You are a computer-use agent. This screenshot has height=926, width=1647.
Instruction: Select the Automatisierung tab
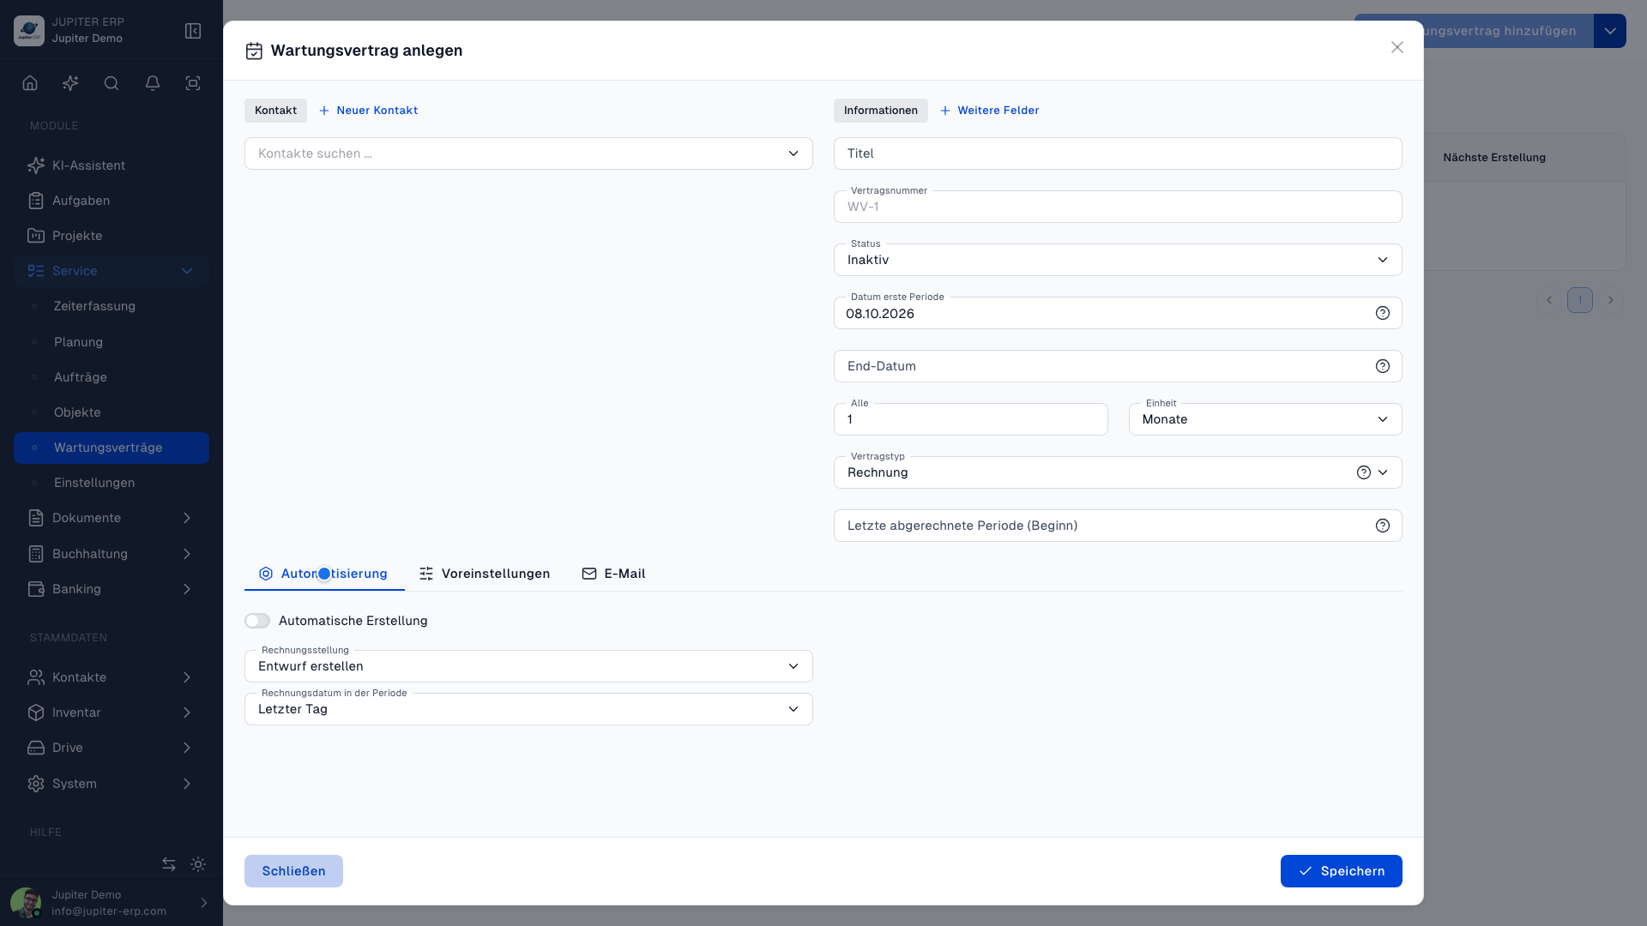pyautogui.click(x=324, y=574)
